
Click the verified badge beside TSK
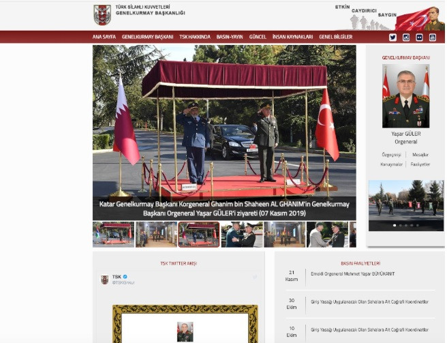click(x=125, y=276)
